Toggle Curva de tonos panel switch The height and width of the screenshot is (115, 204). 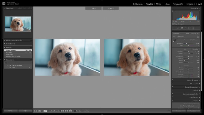(172, 80)
